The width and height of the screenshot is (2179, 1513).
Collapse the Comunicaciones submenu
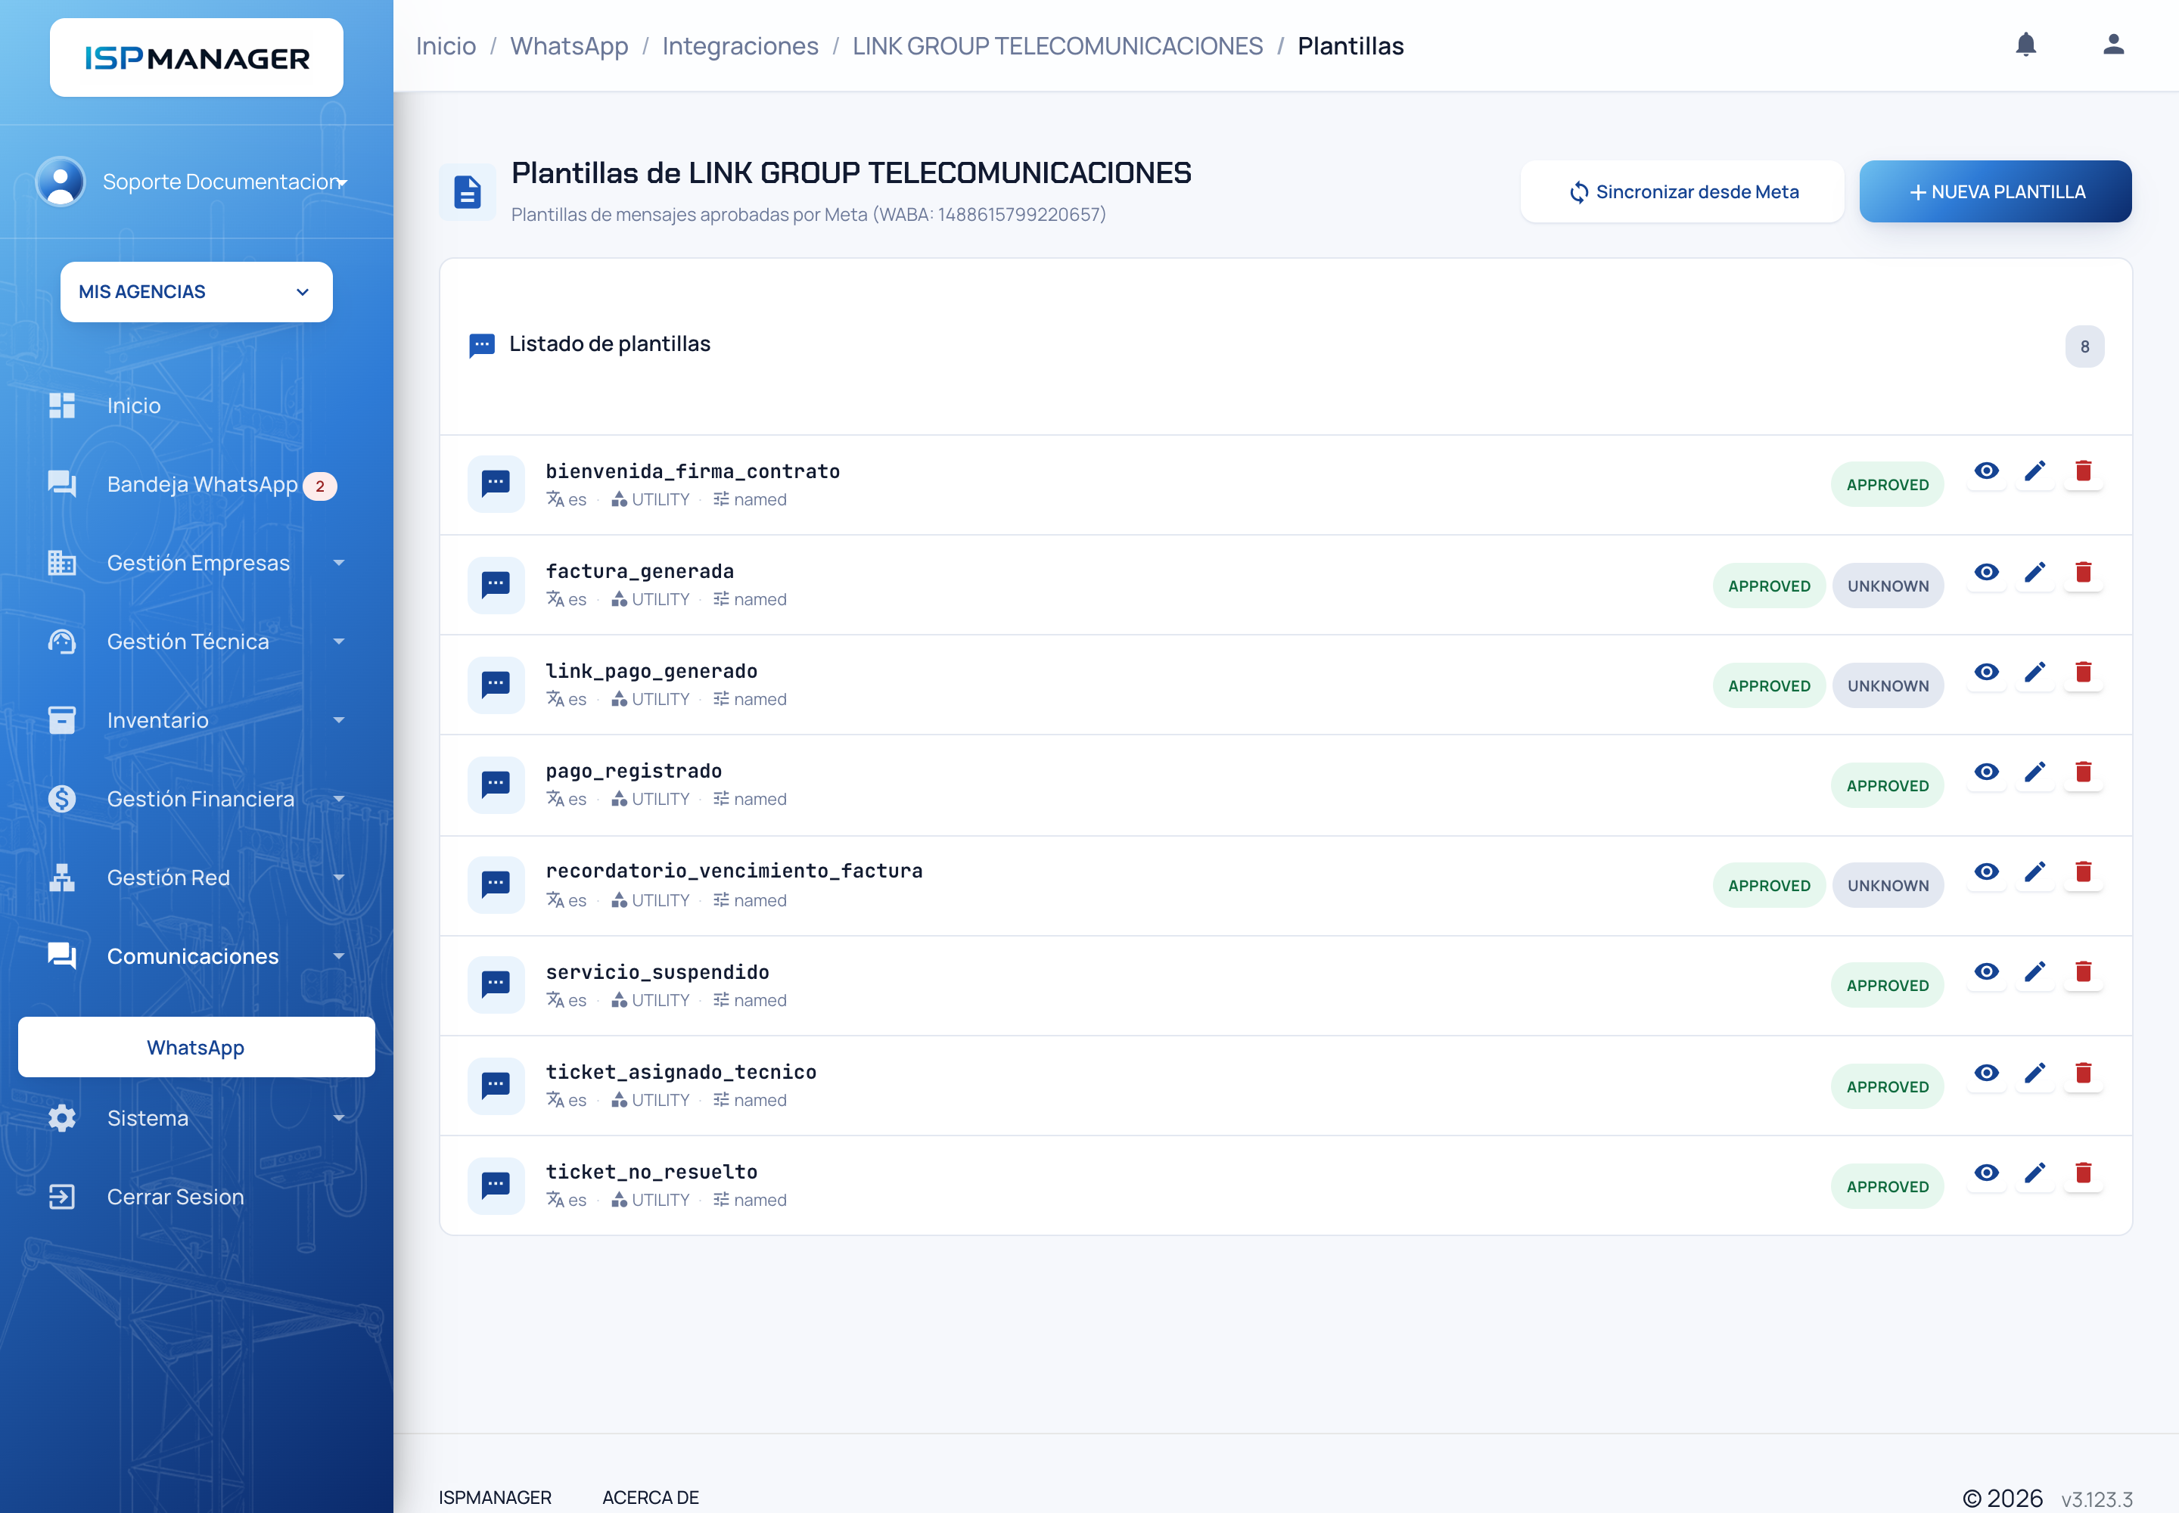pyautogui.click(x=338, y=956)
